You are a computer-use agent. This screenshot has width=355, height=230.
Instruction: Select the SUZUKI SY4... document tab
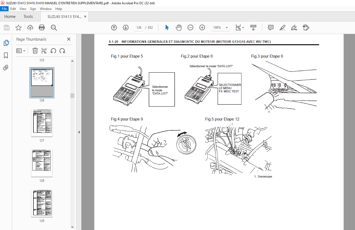(64, 17)
